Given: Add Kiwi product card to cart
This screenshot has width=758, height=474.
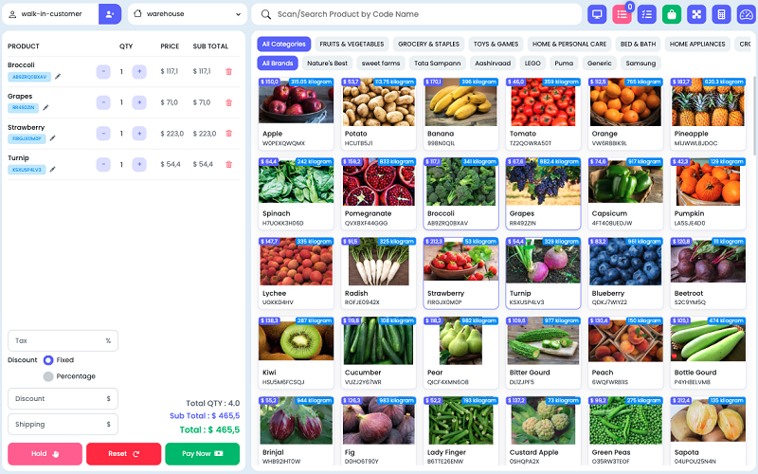Looking at the screenshot, I should [296, 353].
